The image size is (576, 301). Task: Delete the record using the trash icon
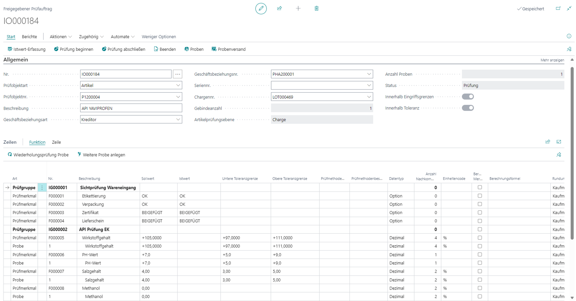[x=316, y=8]
